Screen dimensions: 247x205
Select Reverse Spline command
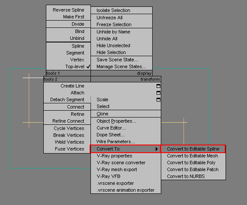69,10
